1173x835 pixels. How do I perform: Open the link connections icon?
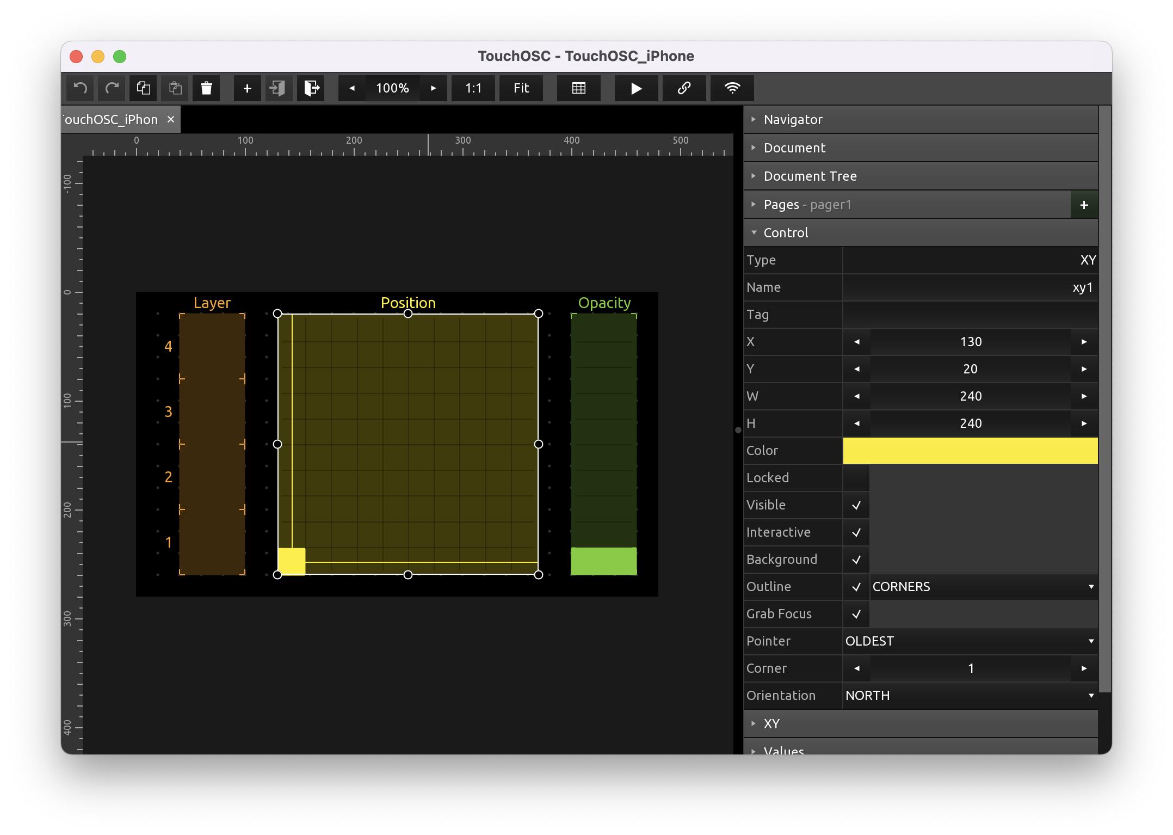click(684, 88)
